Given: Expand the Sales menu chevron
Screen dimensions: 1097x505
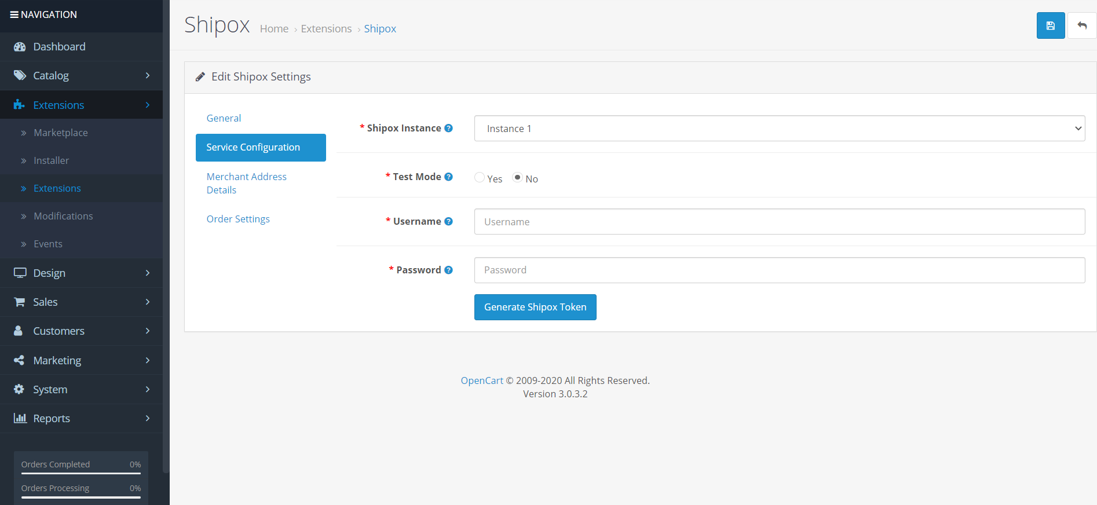Looking at the screenshot, I should 148,302.
